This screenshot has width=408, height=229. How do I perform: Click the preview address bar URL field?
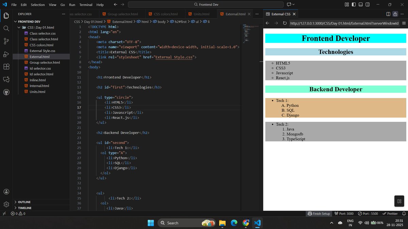(343, 23)
